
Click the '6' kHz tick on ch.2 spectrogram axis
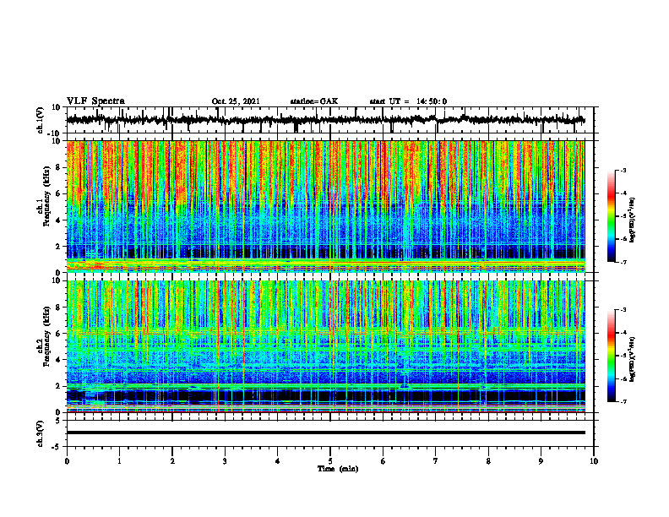[x=59, y=334]
